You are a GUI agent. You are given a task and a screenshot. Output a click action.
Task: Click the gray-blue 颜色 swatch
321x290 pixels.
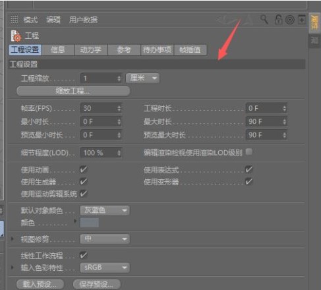pyautogui.click(x=89, y=223)
